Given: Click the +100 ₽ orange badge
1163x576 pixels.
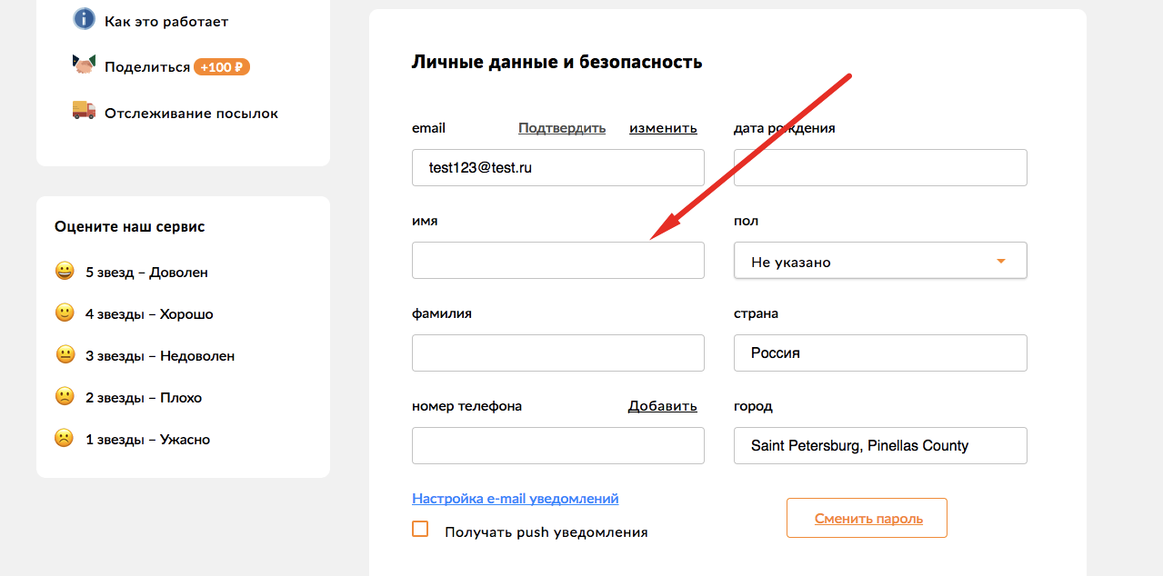Looking at the screenshot, I should [222, 67].
